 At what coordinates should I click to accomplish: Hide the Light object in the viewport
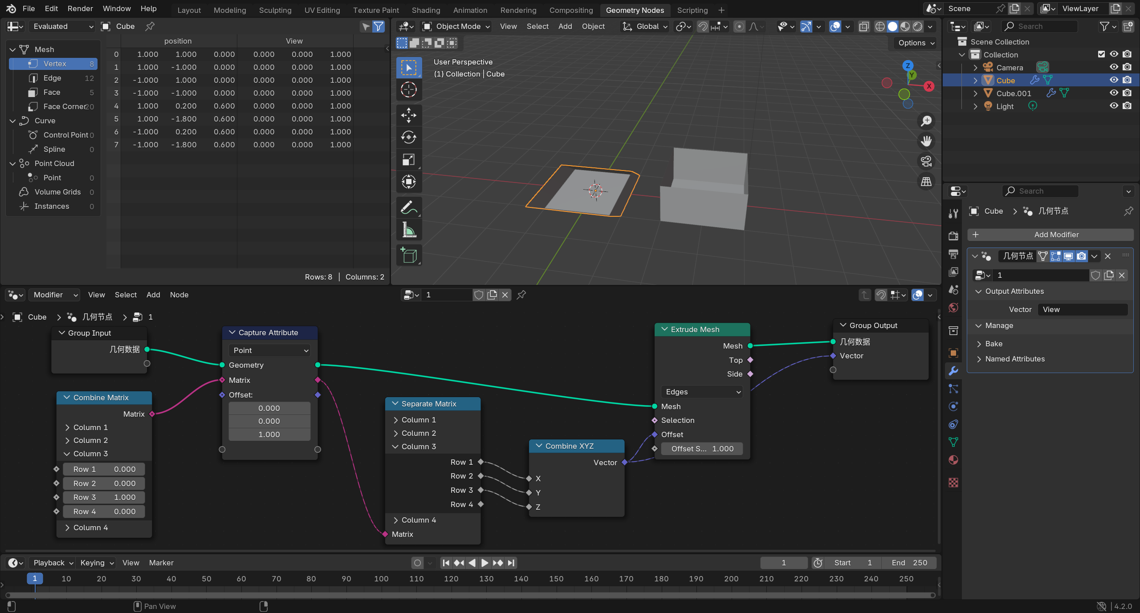(x=1113, y=106)
